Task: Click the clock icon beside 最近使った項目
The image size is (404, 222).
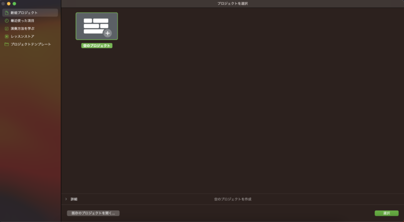Action: click(7, 21)
